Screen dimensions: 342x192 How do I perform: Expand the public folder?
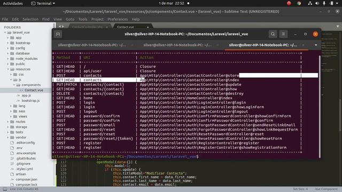8,64
